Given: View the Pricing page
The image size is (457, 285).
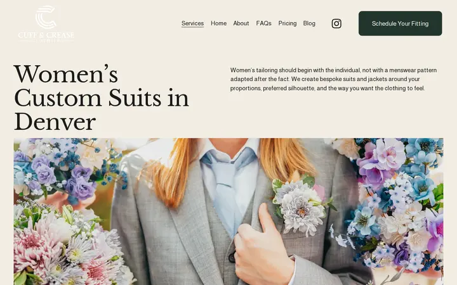Looking at the screenshot, I should coord(288,23).
